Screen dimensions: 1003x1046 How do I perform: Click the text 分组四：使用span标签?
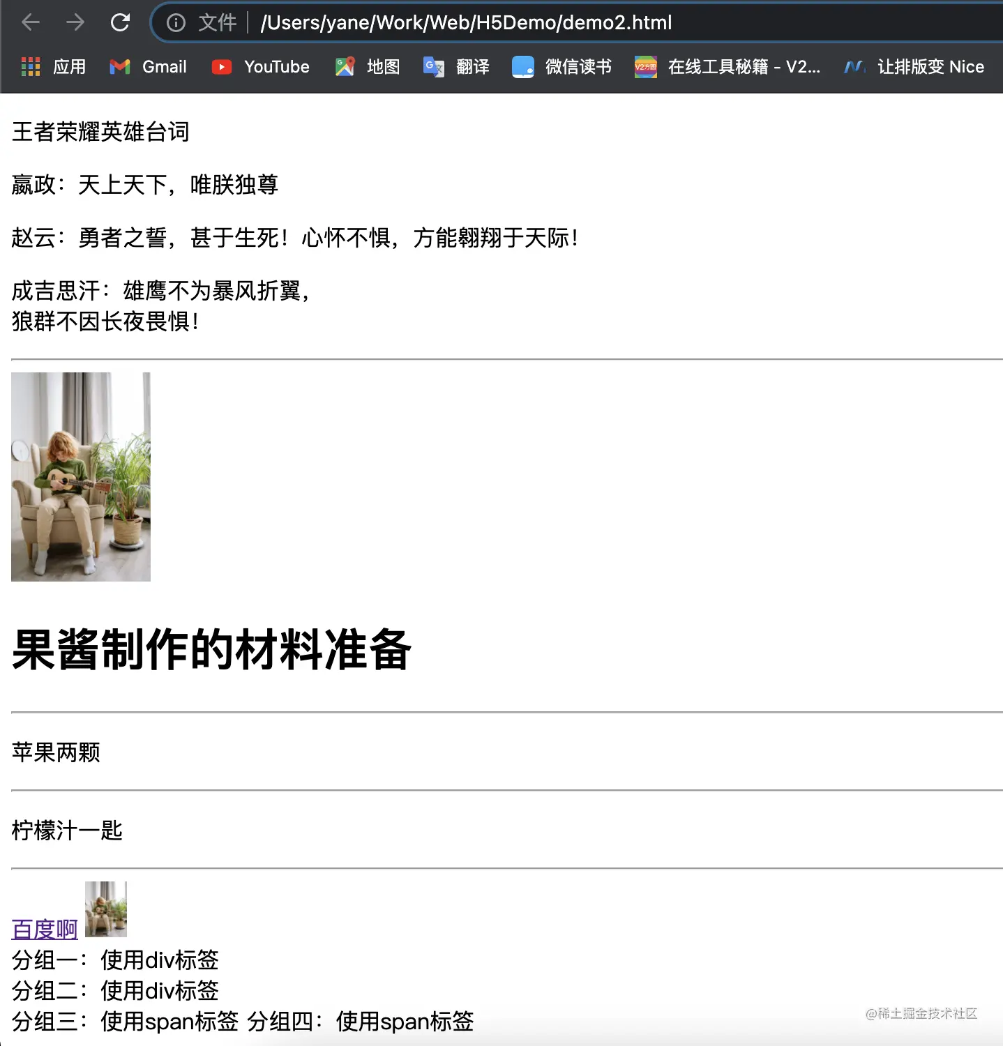pyautogui.click(x=361, y=1022)
